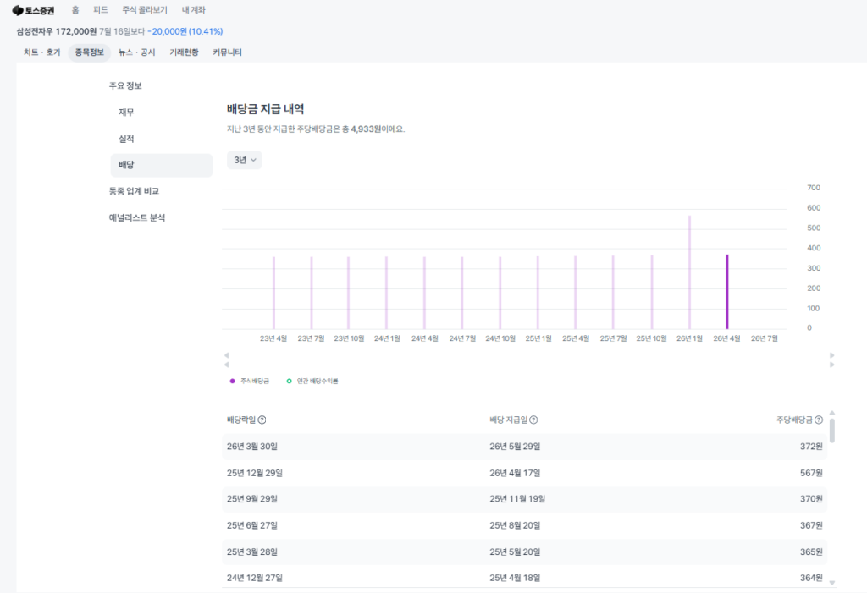Screen dimensions: 867x593
Task: Select row with 25년 6월 27일
Action: click(x=524, y=525)
